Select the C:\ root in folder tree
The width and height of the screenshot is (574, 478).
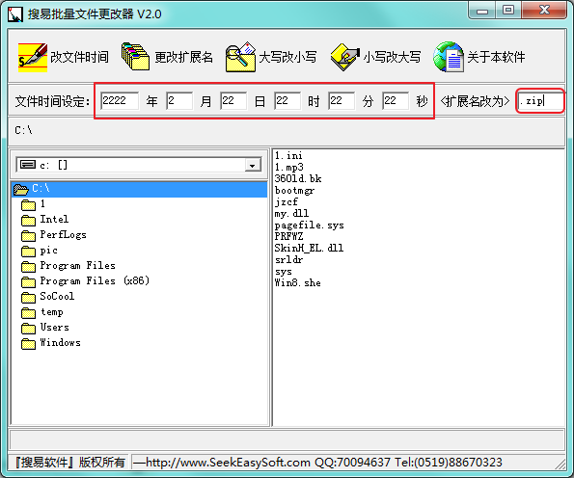pyautogui.click(x=139, y=189)
